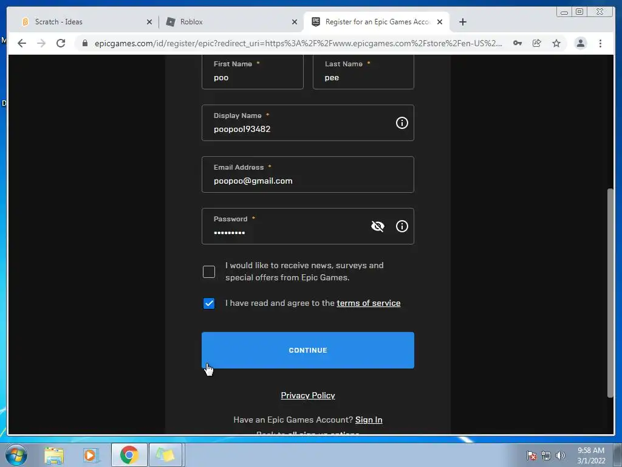The height and width of the screenshot is (467, 622).
Task: Close the Epic Games register tab
Action: [x=440, y=22]
